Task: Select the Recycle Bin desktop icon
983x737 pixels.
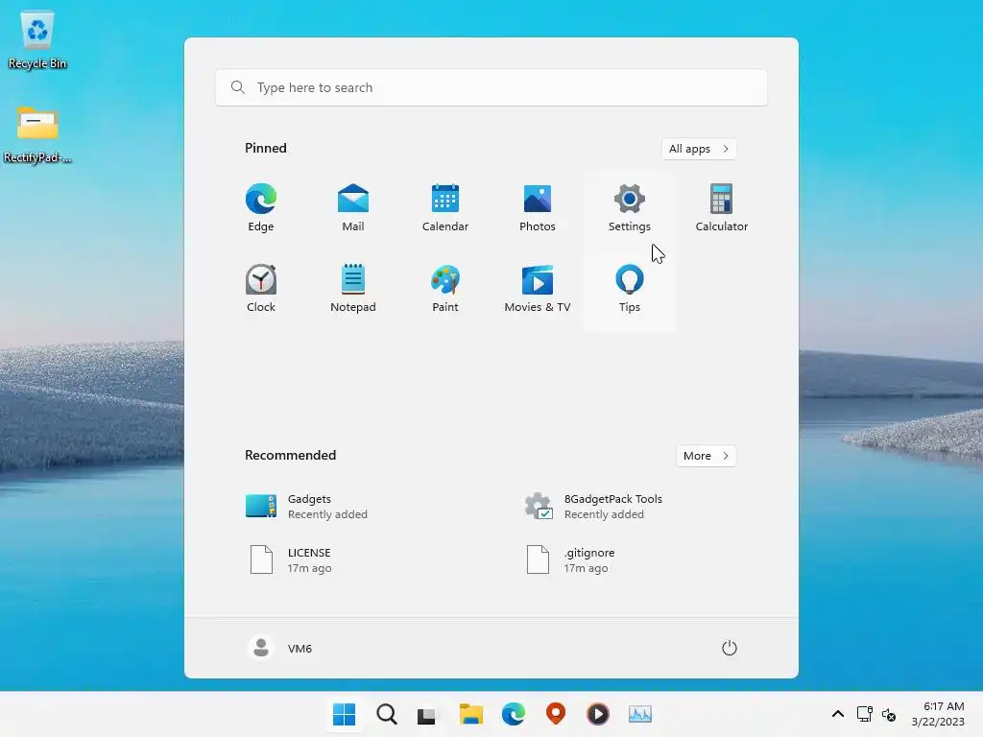Action: [37, 40]
